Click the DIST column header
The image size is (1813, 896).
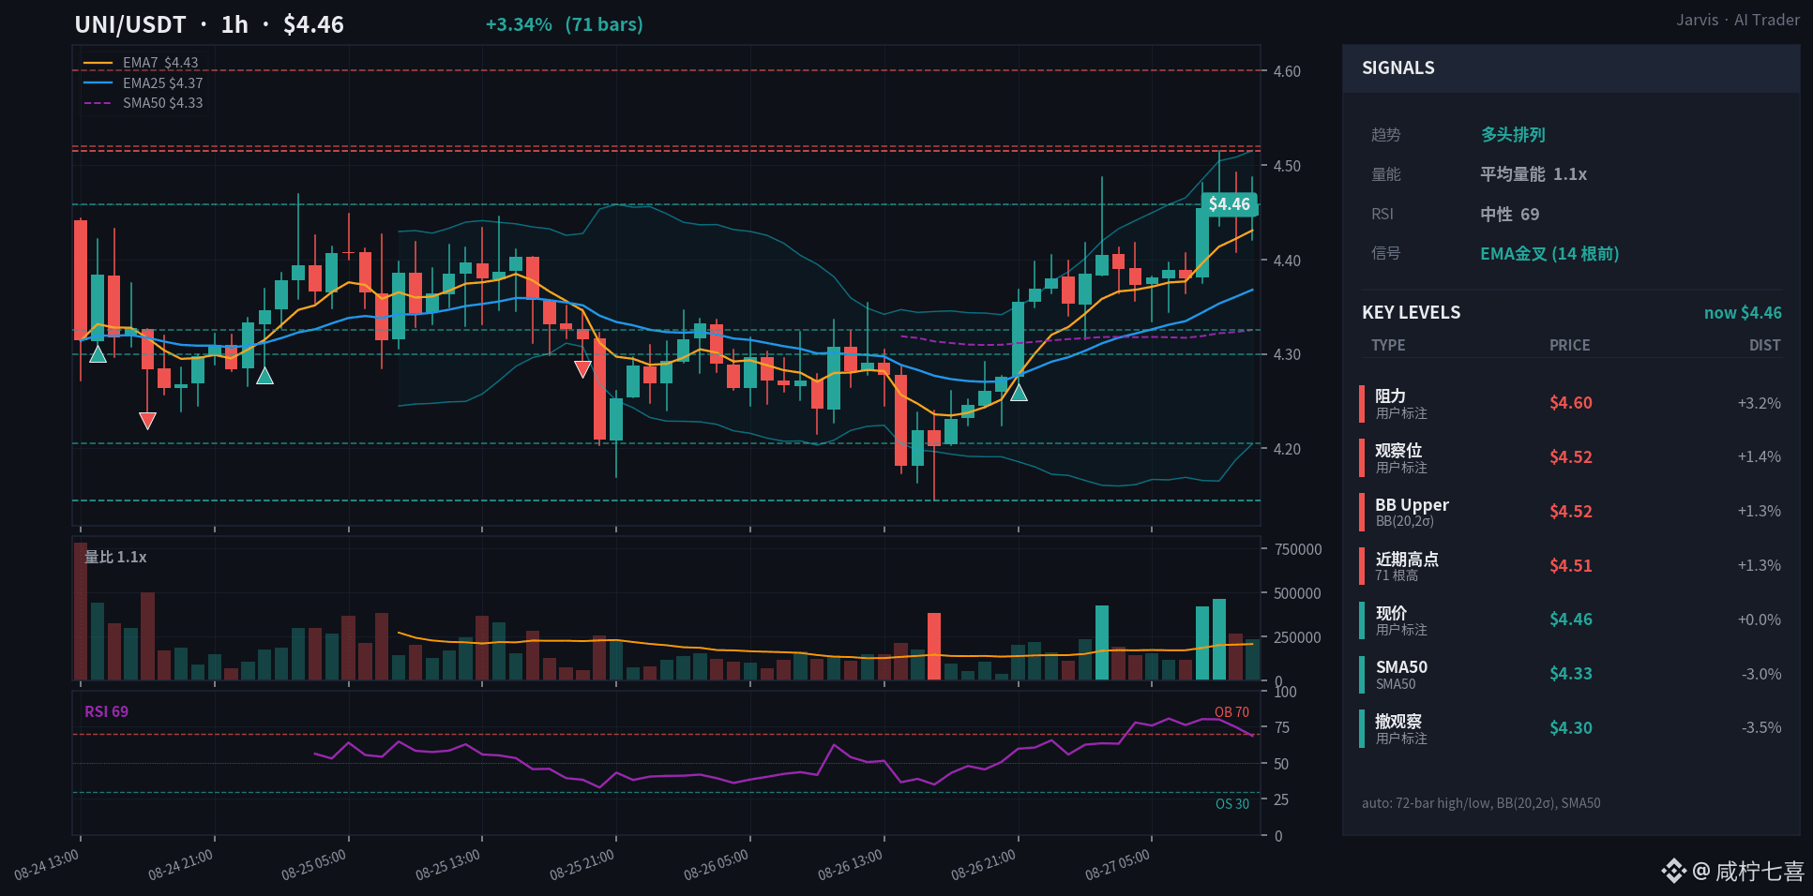pos(1764,346)
